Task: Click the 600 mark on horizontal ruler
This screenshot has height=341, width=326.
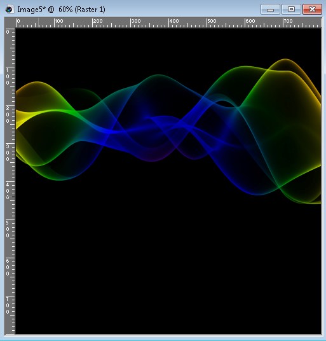Action: 250,22
